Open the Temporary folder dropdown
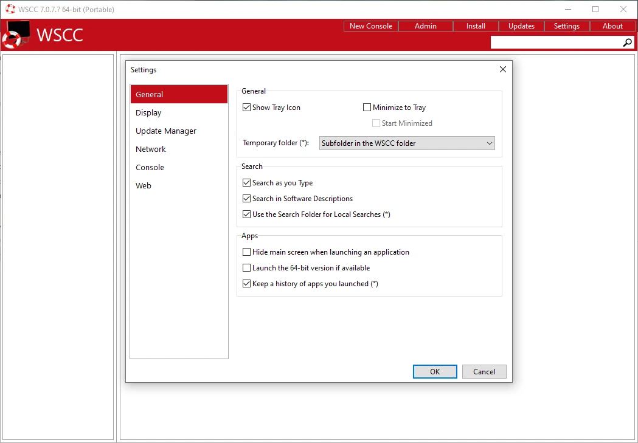Screen dimensions: 638x443 [407, 143]
